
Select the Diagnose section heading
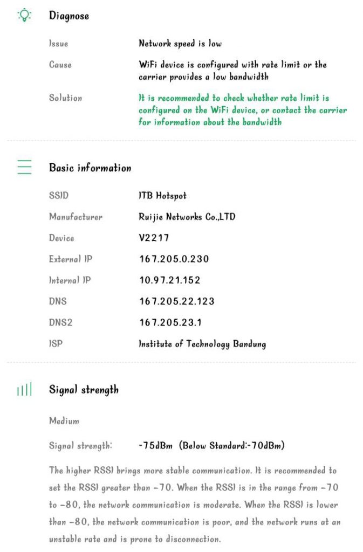[x=69, y=16]
